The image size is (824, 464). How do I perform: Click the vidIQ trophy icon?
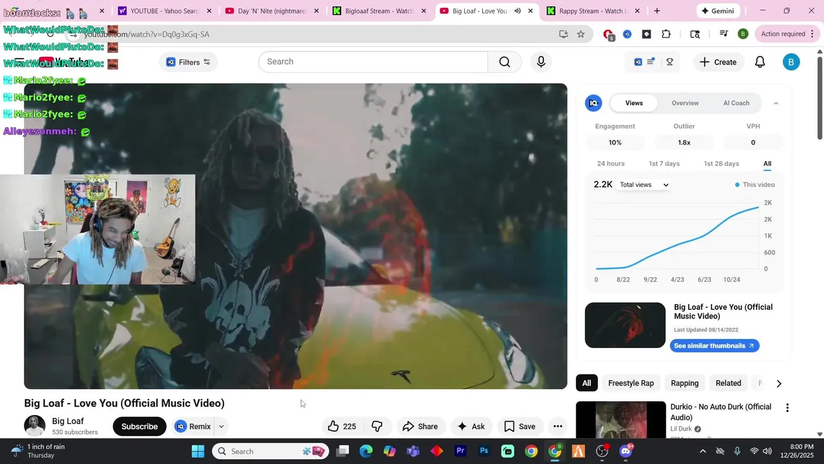coord(669,62)
